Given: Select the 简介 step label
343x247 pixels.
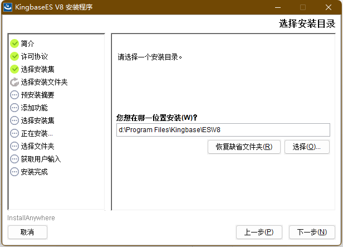Looking at the screenshot, I should tap(28, 43).
